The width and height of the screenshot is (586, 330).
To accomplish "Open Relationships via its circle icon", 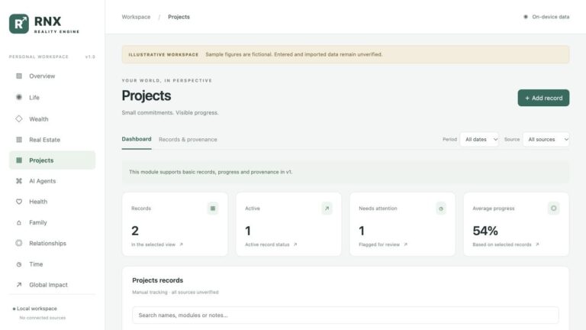I will 19,243.
